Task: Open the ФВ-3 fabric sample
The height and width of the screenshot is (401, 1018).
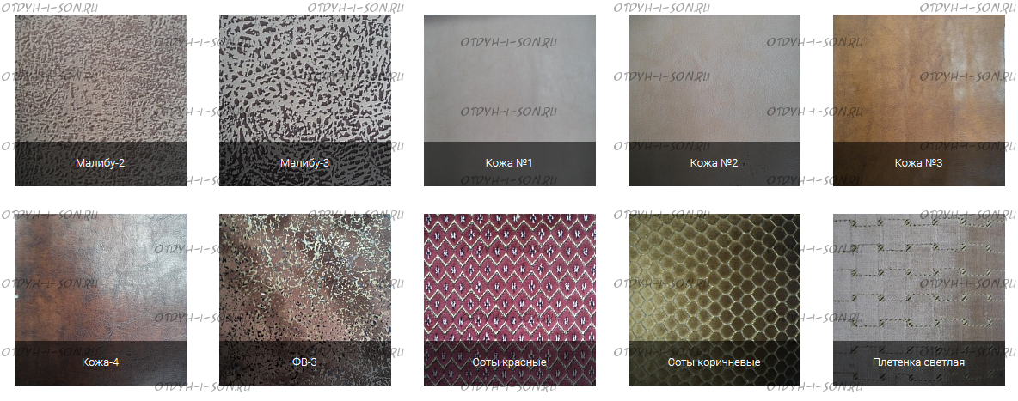Action: click(x=305, y=300)
